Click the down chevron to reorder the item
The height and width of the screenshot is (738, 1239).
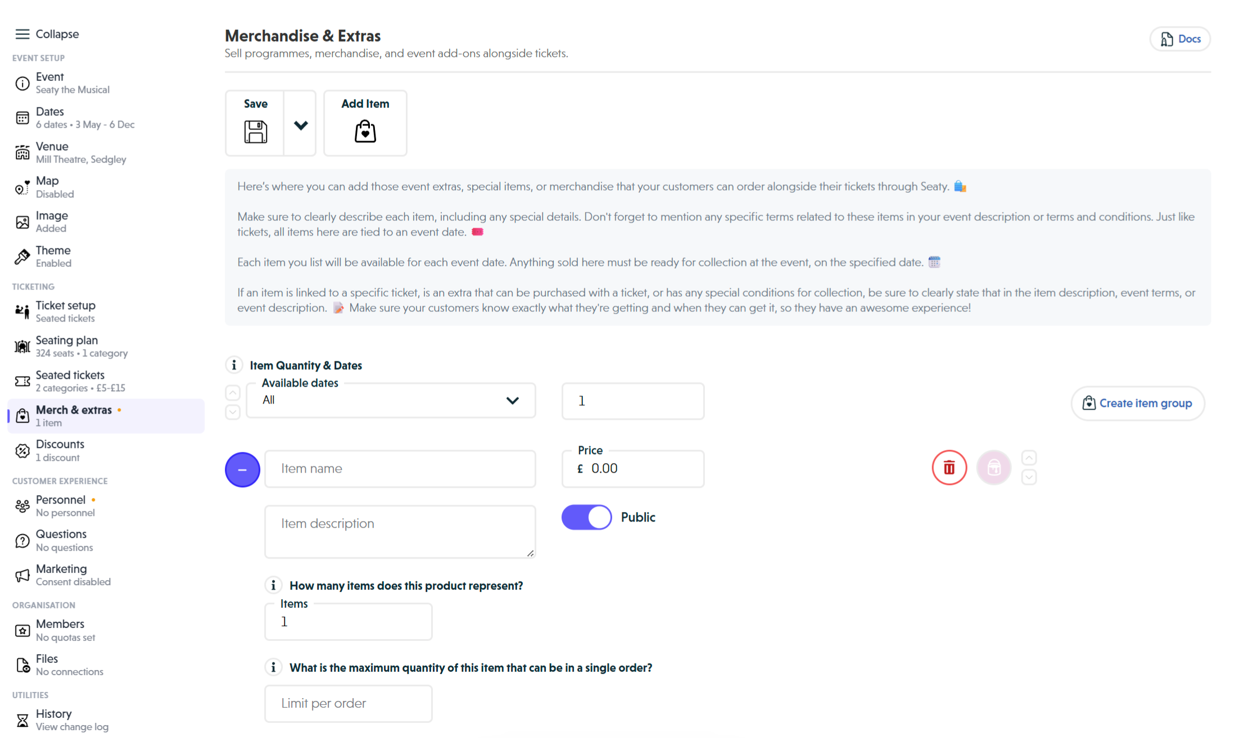(x=1030, y=477)
